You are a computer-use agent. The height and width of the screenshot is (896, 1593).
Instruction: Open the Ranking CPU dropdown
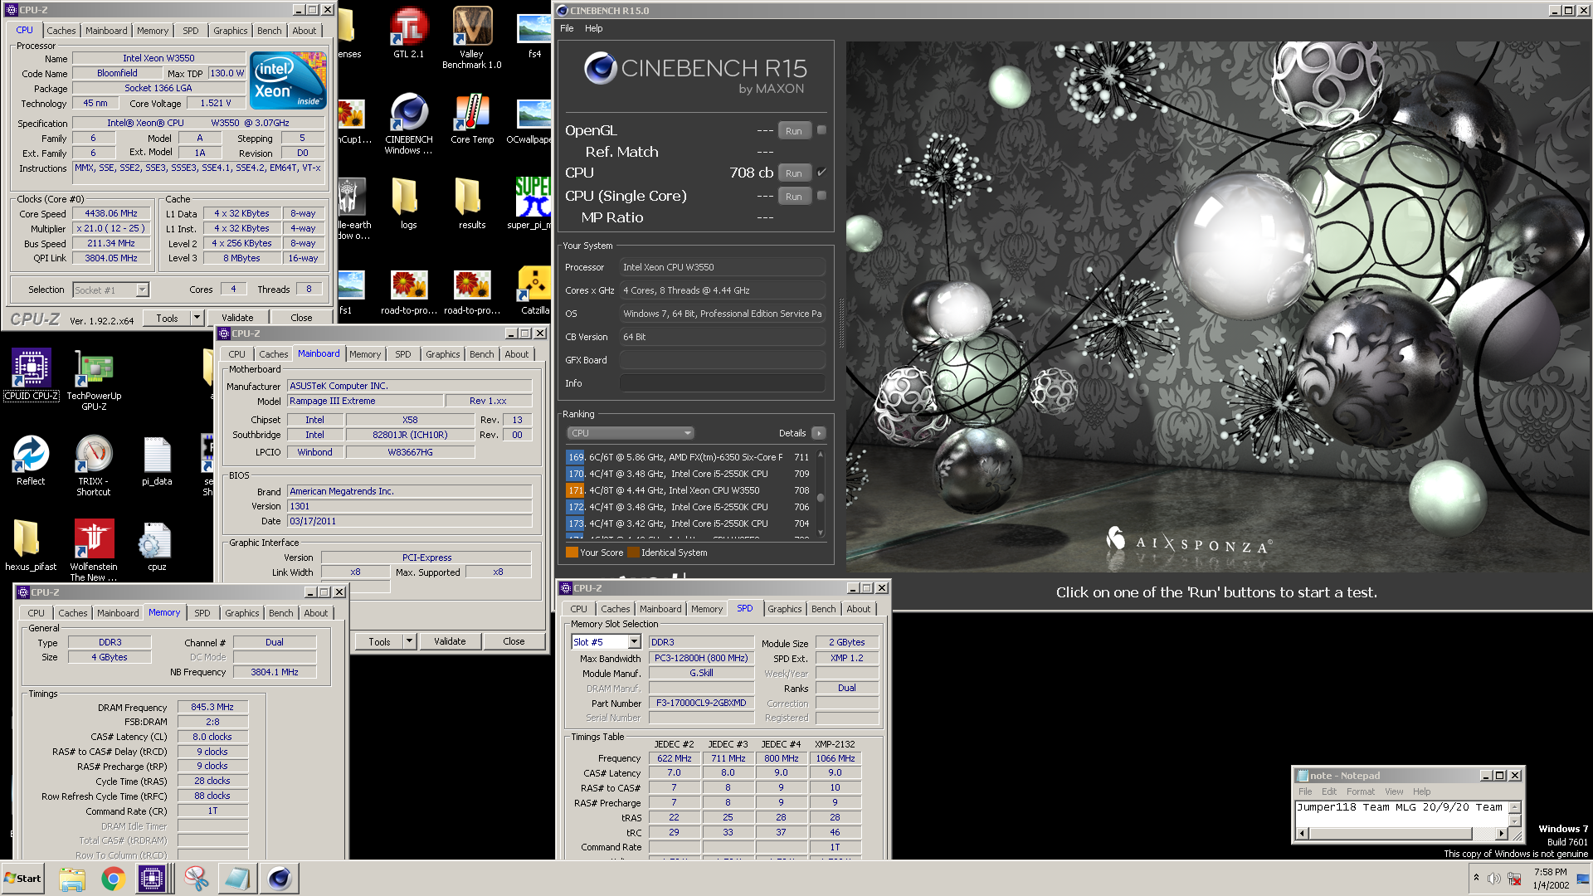(631, 433)
